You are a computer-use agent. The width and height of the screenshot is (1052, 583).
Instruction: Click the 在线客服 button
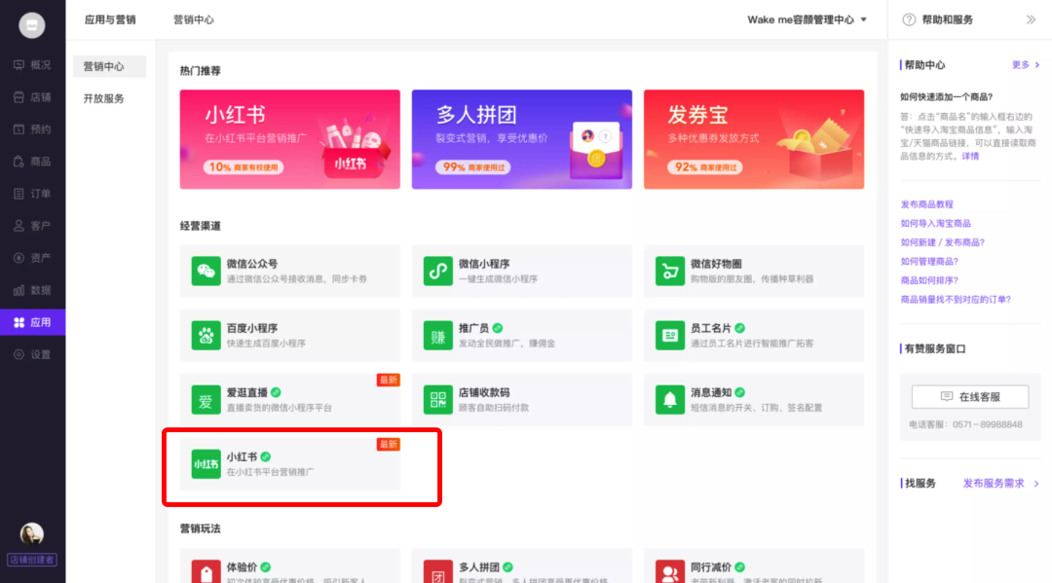coord(970,397)
